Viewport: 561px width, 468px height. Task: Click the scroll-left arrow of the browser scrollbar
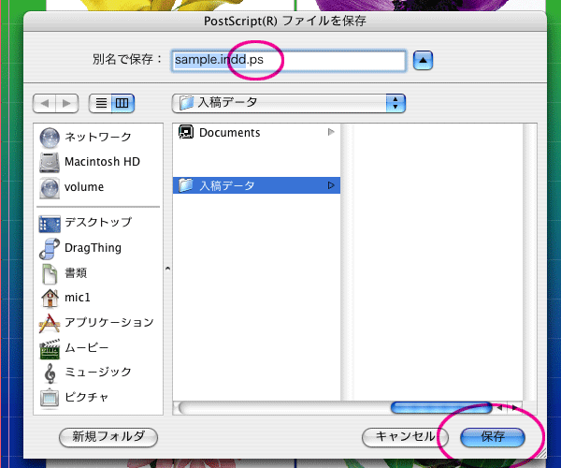point(500,407)
